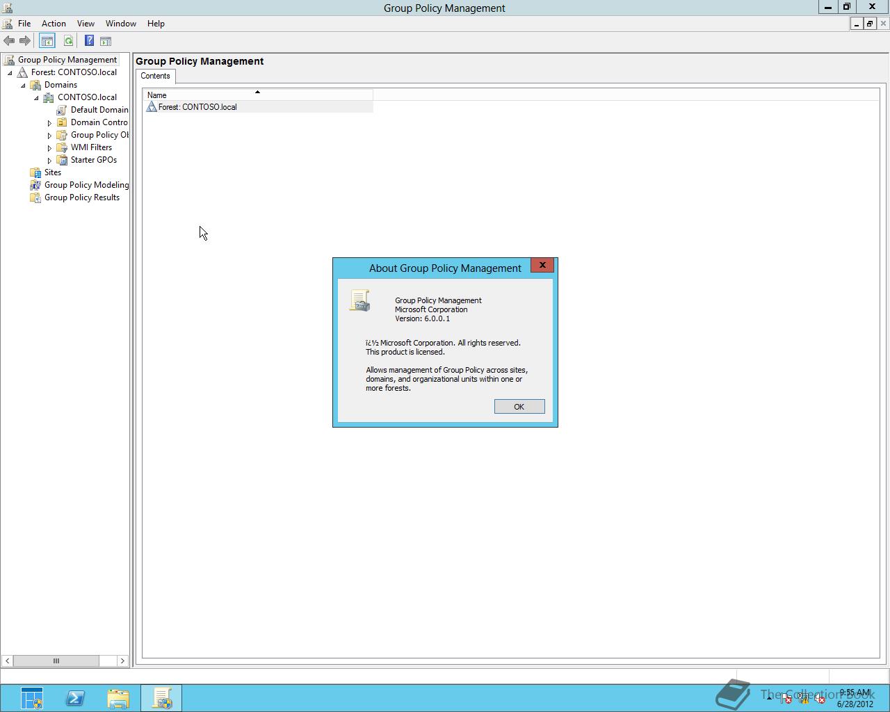Open Server Manager from the taskbar

pyautogui.click(x=32, y=698)
